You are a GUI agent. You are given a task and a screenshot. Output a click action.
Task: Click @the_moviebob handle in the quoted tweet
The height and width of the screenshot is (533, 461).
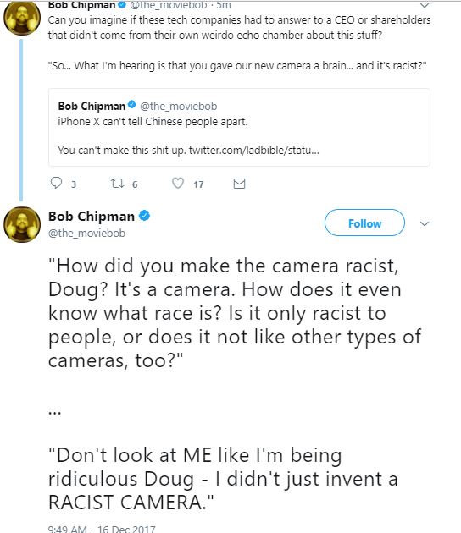(179, 107)
